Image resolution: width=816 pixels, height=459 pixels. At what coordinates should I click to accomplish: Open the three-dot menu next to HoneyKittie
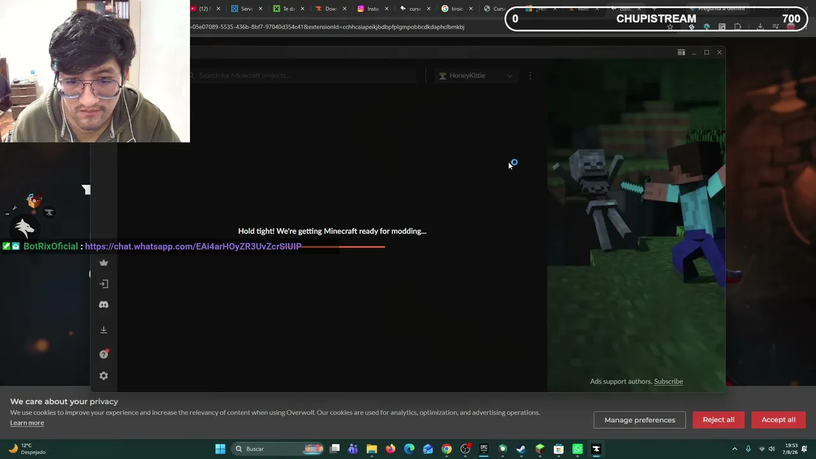[x=530, y=75]
